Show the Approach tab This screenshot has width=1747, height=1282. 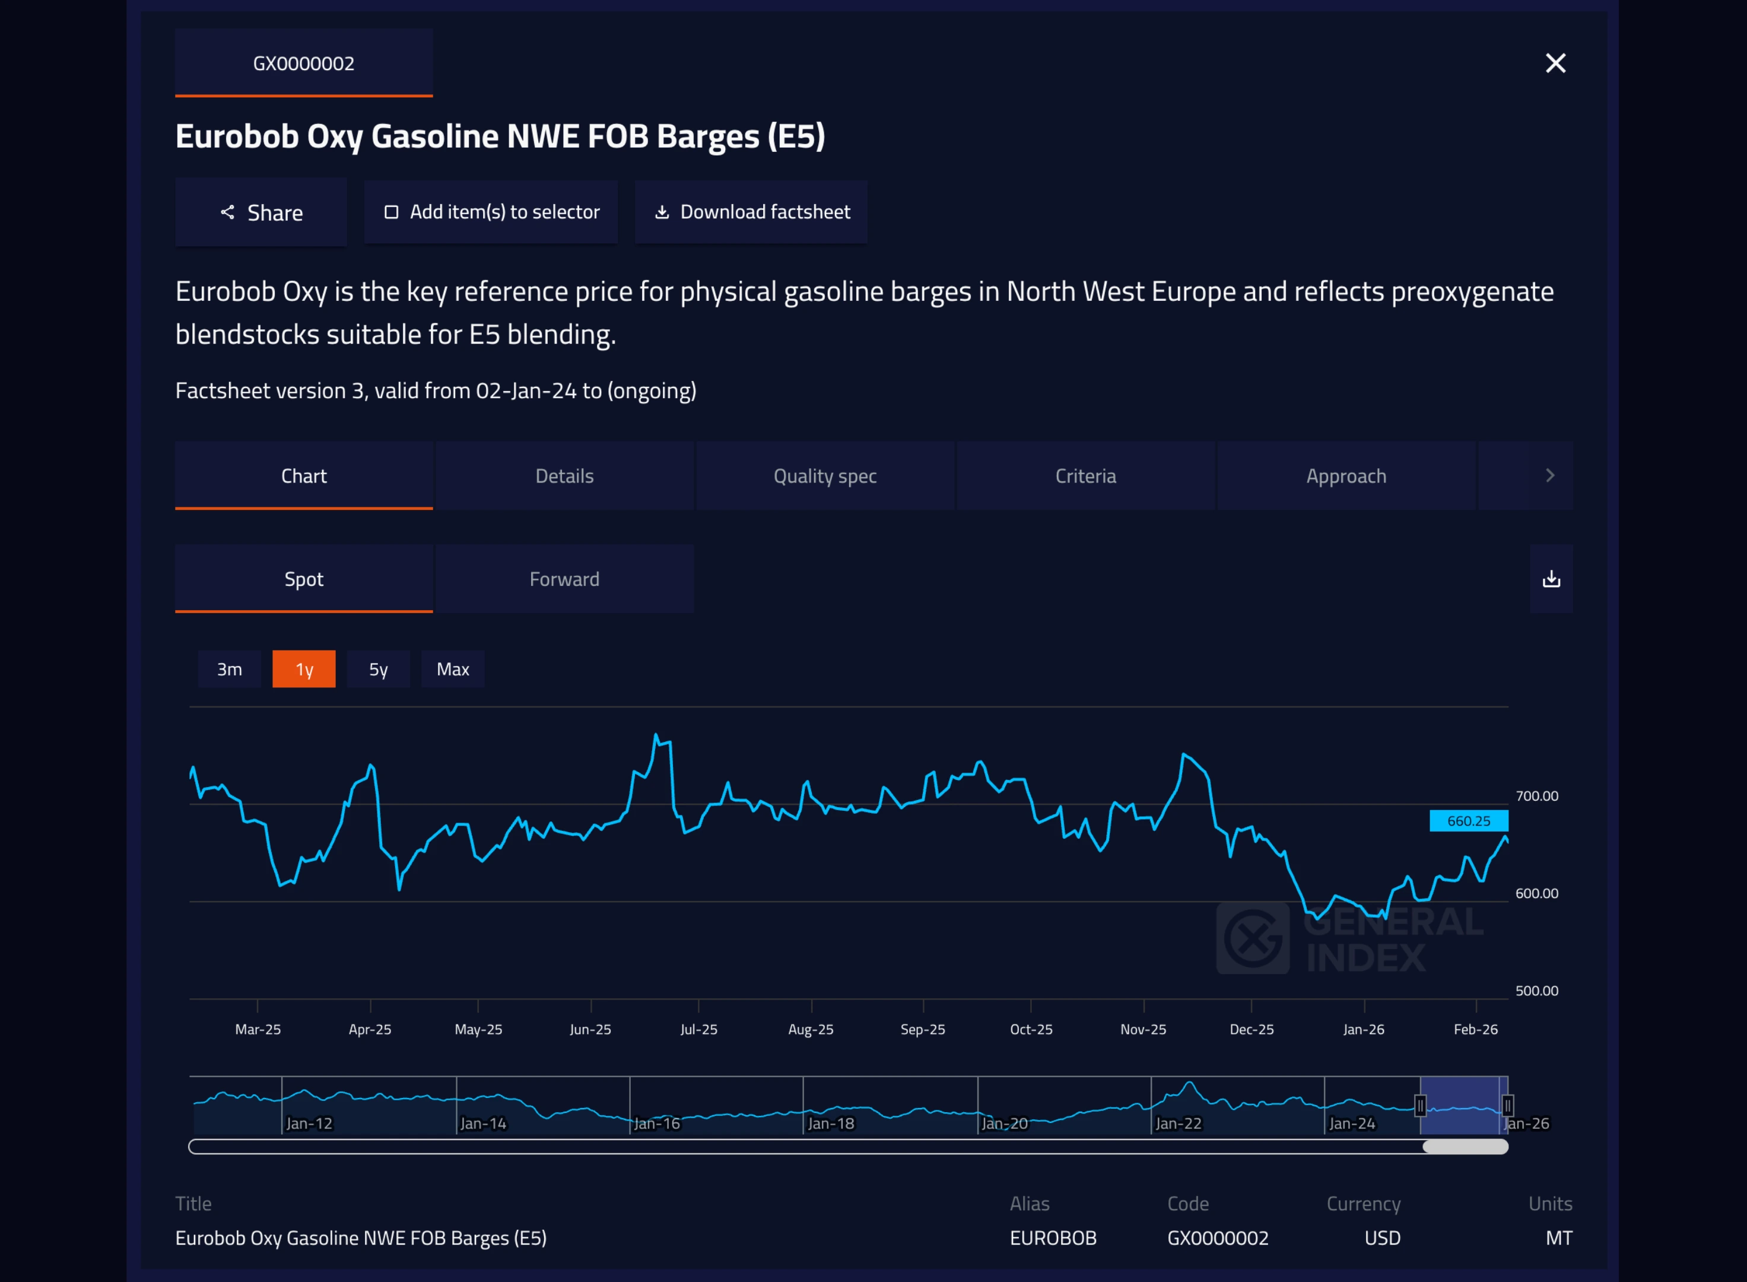pos(1346,476)
